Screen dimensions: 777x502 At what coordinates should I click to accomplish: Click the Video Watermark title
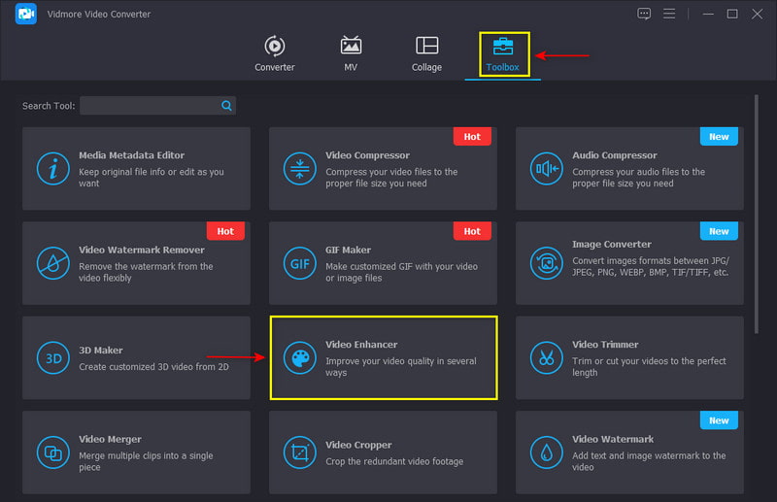[613, 439]
